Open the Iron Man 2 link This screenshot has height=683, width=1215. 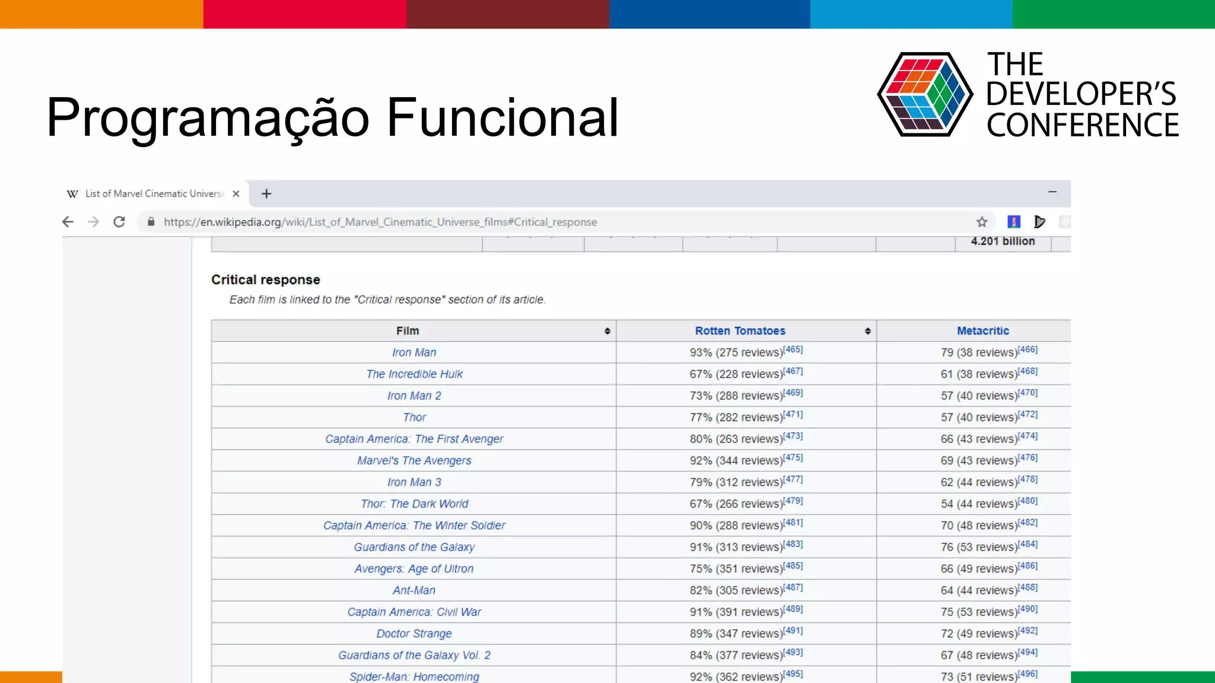[414, 396]
